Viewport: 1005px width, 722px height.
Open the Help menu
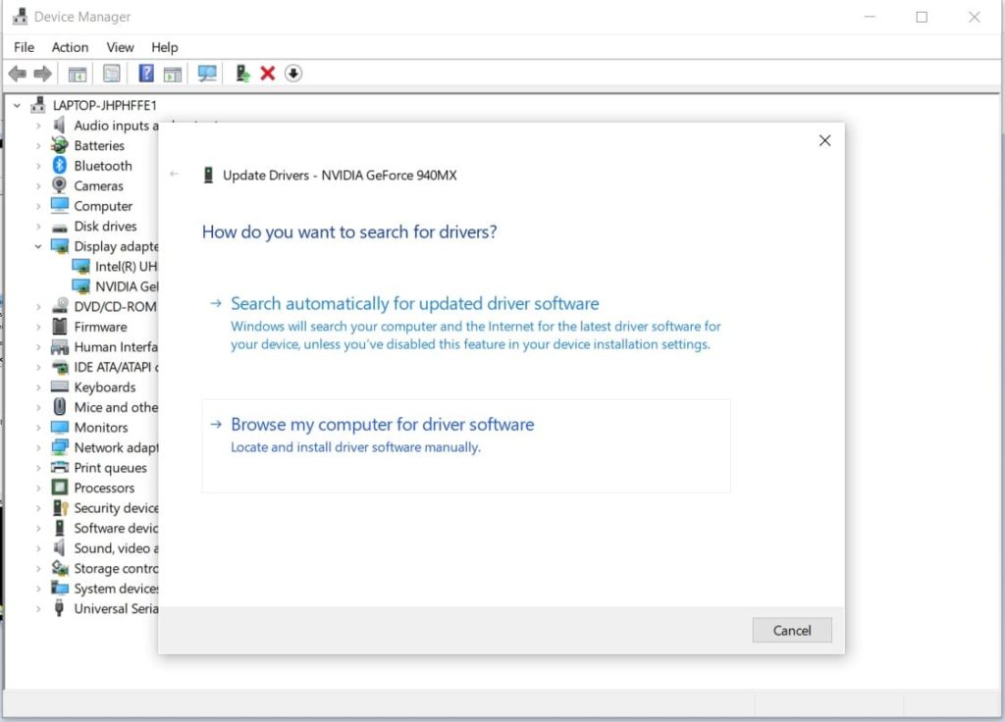click(x=164, y=47)
